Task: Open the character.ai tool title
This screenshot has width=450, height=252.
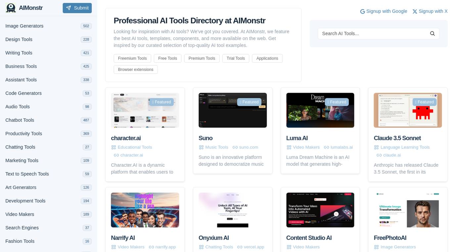Action: pos(126,138)
